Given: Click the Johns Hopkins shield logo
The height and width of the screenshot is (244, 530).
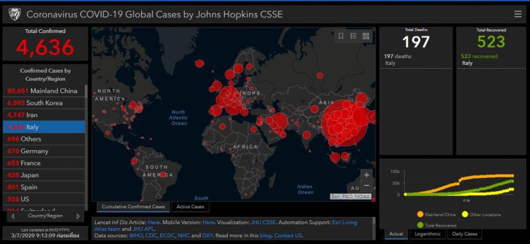Looking at the screenshot, I should pos(15,14).
